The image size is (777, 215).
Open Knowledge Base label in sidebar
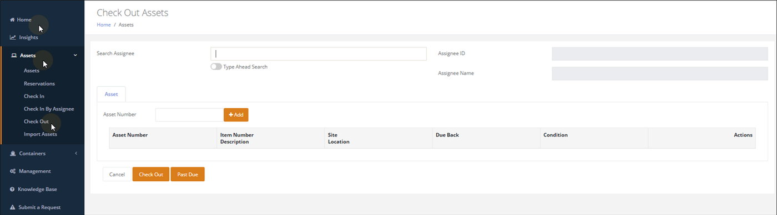point(38,189)
